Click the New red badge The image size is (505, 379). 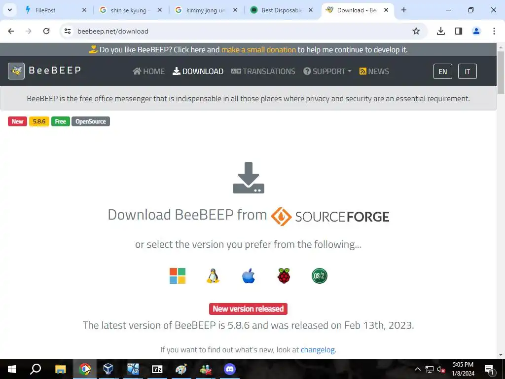click(17, 121)
